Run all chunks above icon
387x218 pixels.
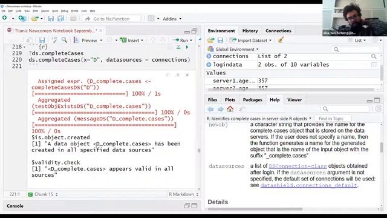click(178, 47)
